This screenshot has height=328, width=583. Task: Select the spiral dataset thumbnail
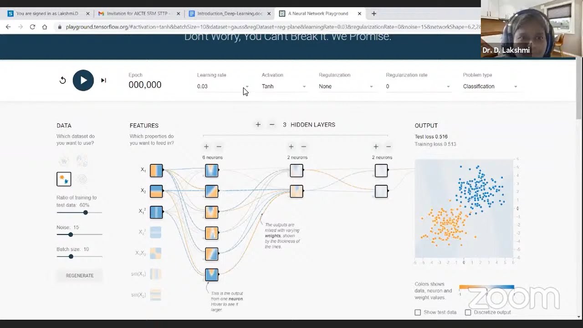[x=82, y=179]
